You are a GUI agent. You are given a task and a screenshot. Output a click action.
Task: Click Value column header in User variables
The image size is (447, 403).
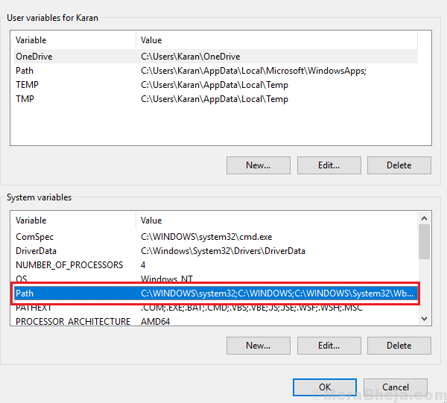point(277,40)
